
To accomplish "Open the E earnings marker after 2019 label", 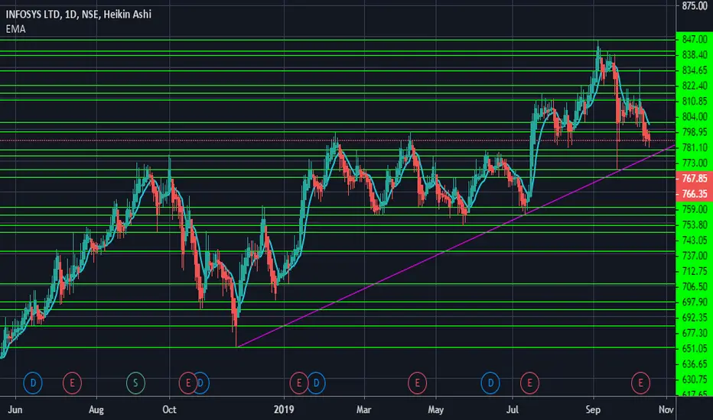I will pos(298,383).
